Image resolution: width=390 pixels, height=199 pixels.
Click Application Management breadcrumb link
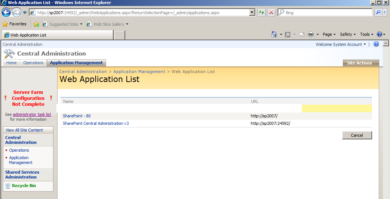[x=139, y=72]
